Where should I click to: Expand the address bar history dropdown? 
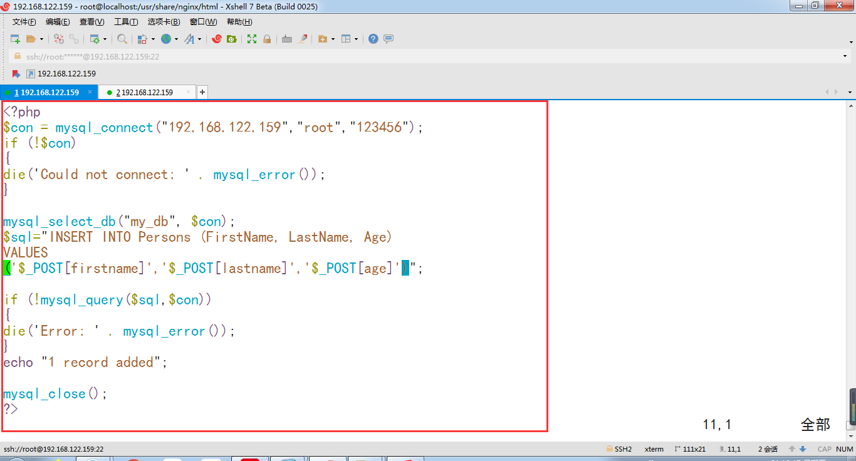(845, 56)
